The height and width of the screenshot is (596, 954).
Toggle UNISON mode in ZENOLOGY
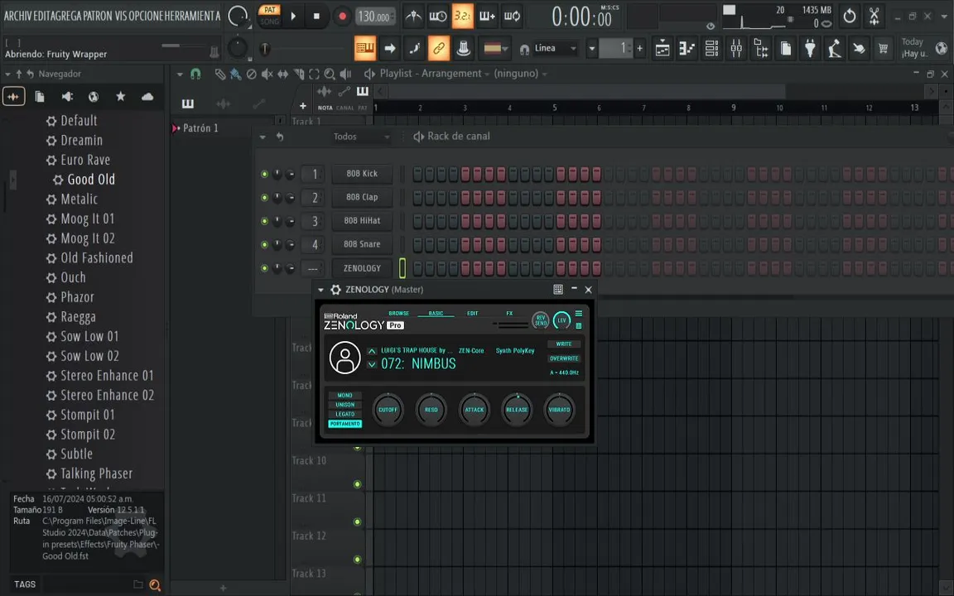click(x=345, y=405)
